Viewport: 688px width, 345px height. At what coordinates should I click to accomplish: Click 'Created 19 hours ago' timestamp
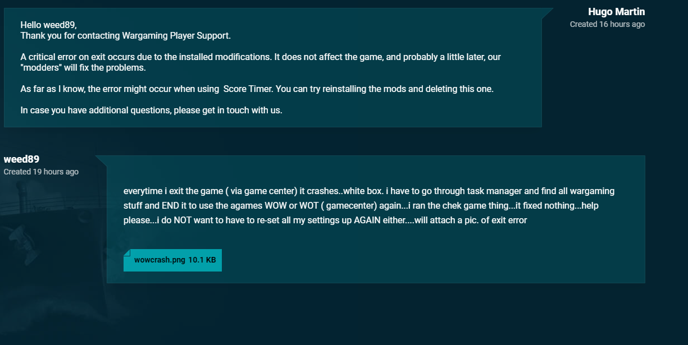tap(40, 172)
